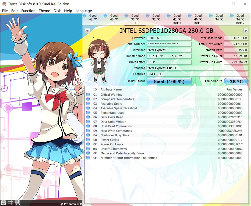Open the Disk menu
Viewport: 251px width, 206px height.
coord(57,11)
